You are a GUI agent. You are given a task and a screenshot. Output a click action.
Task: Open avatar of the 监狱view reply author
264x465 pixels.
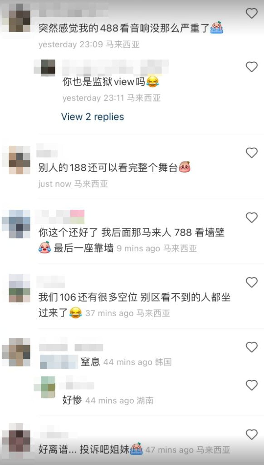44,67
